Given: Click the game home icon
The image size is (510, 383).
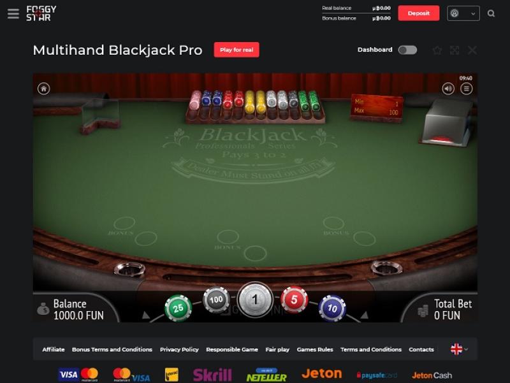Looking at the screenshot, I should tap(43, 89).
